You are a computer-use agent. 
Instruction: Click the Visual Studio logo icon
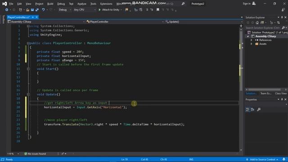point(4,4)
